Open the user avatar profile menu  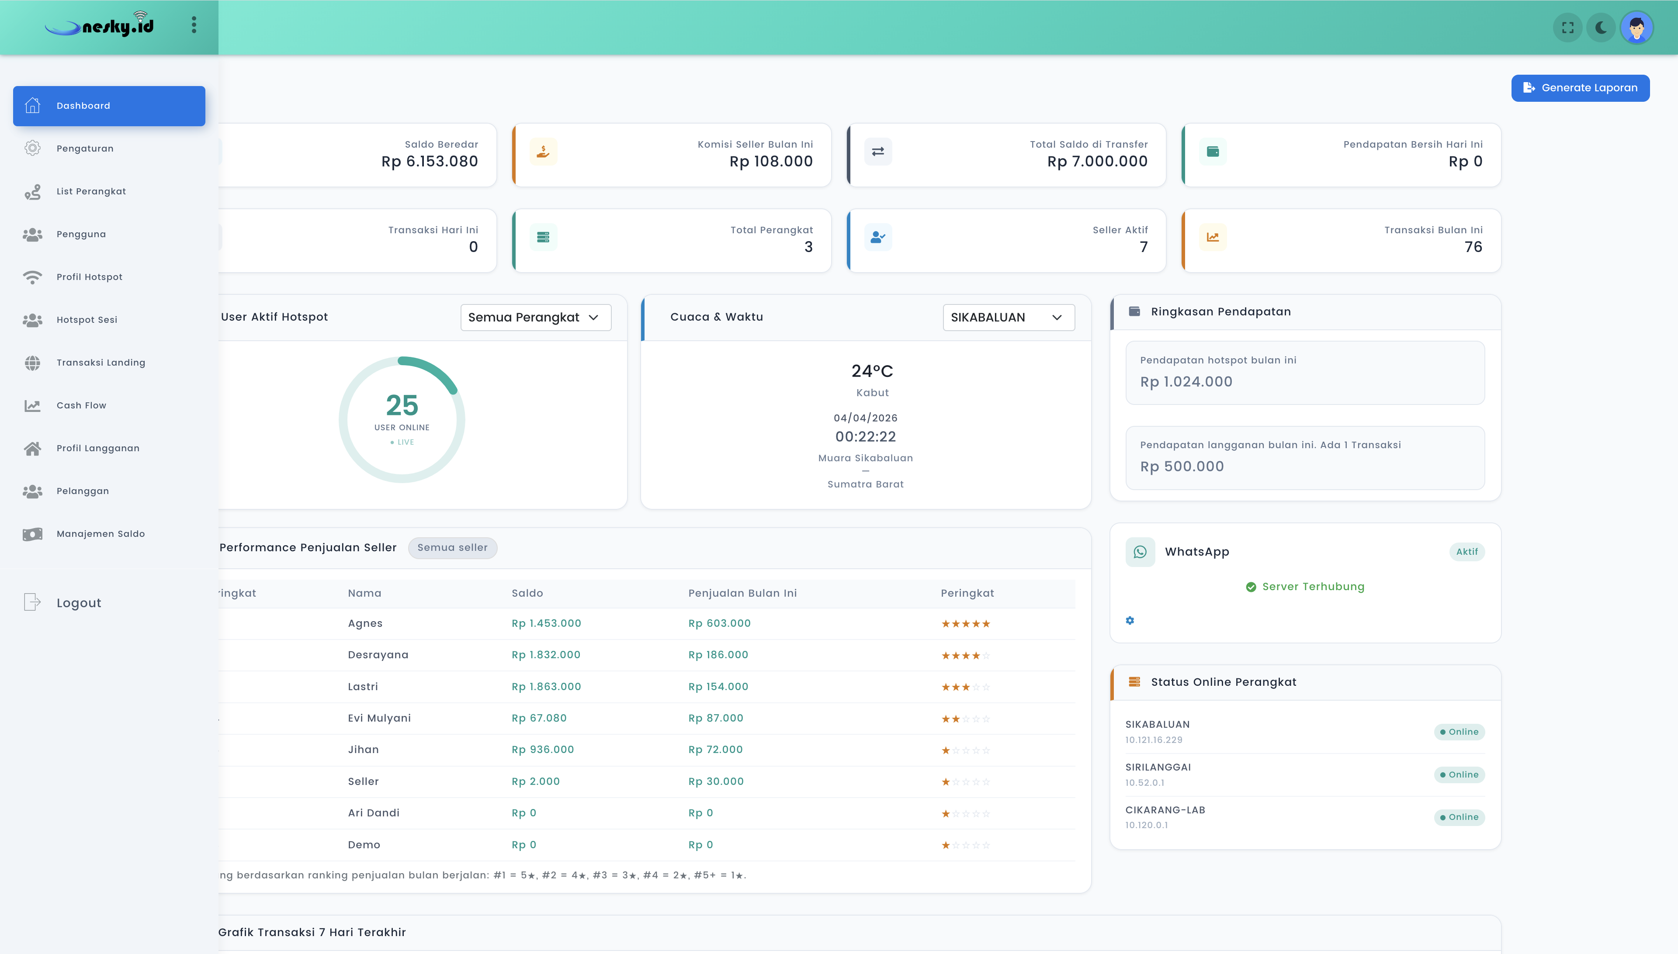tap(1636, 28)
